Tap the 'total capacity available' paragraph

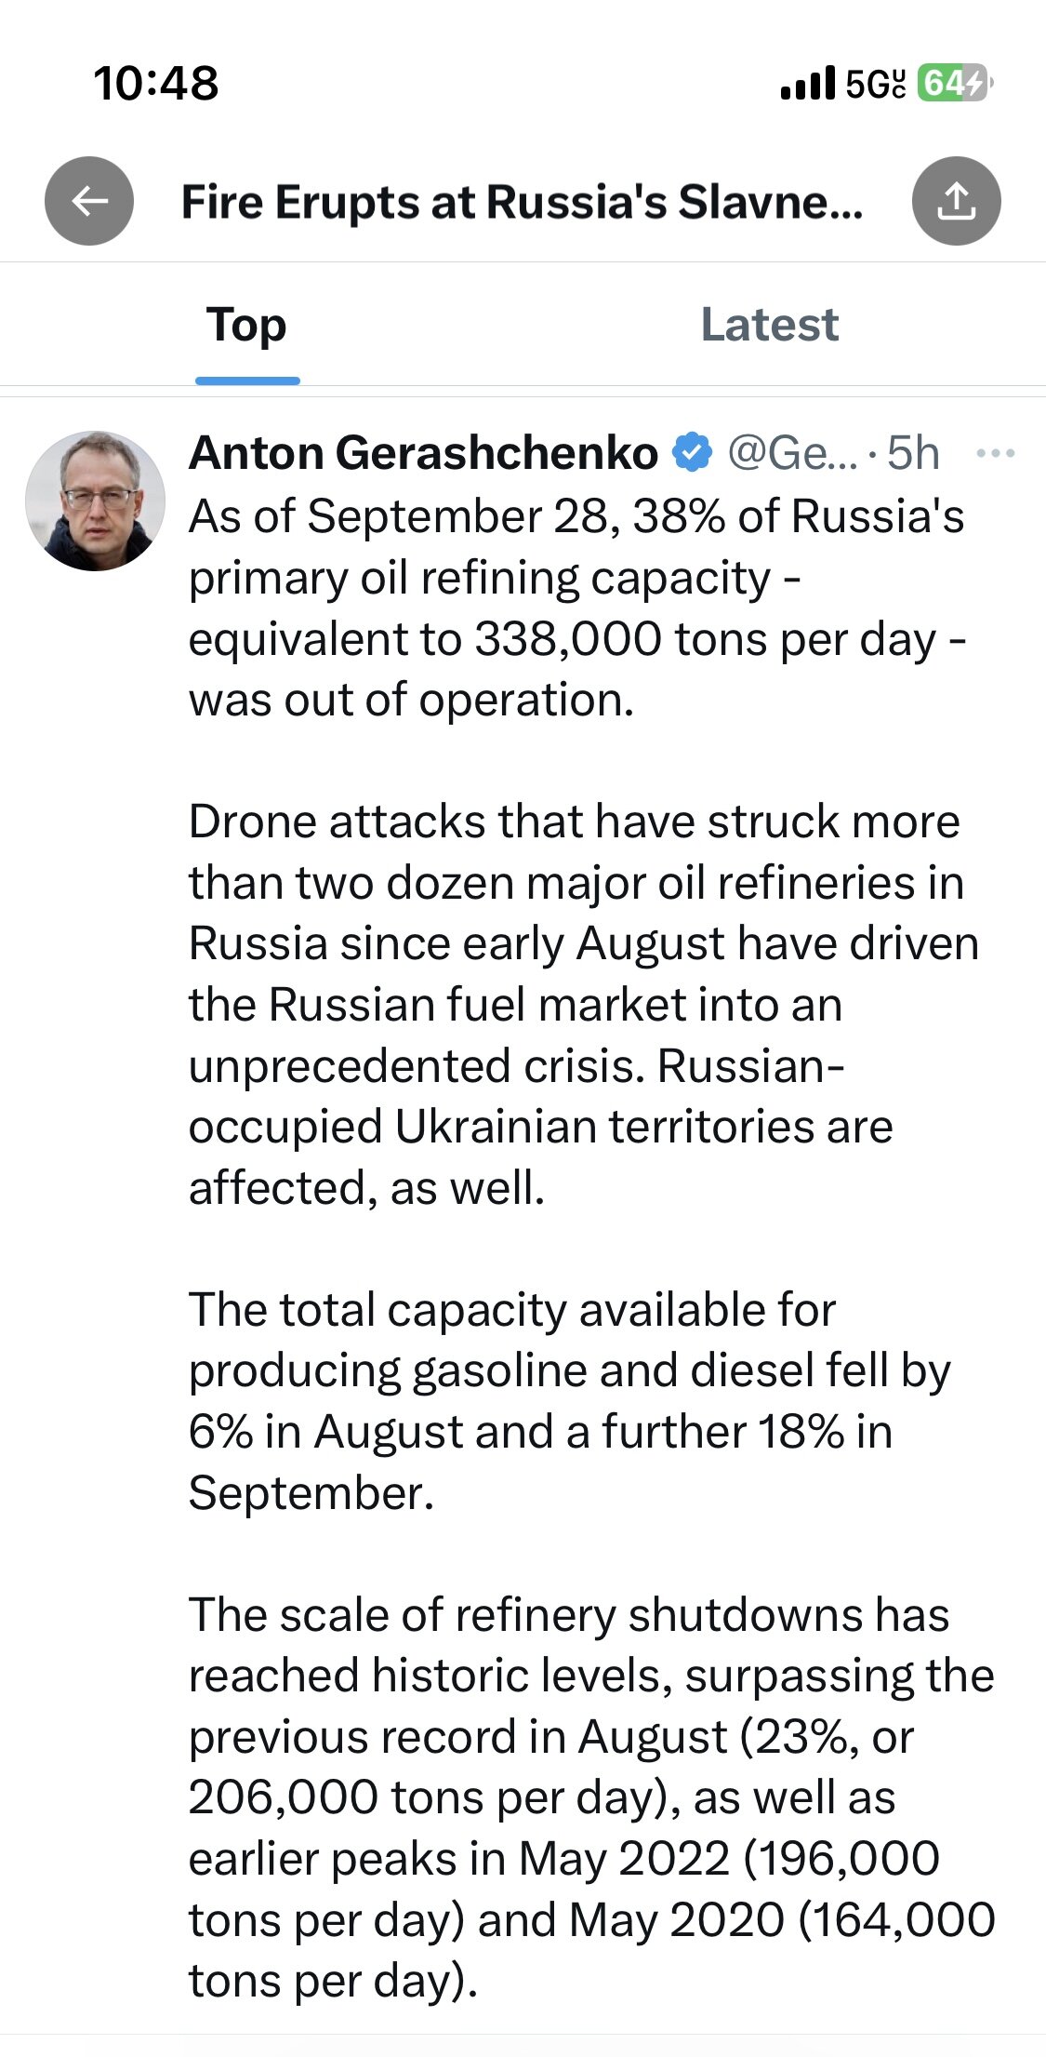tap(567, 1400)
